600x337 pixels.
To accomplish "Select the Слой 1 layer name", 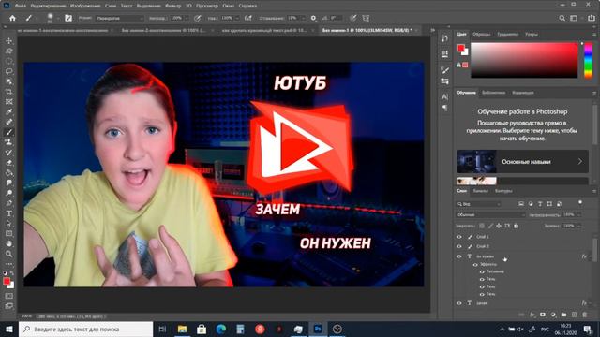I will point(483,237).
